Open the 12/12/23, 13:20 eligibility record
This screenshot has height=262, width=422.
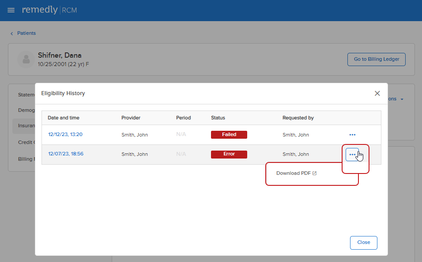point(65,135)
